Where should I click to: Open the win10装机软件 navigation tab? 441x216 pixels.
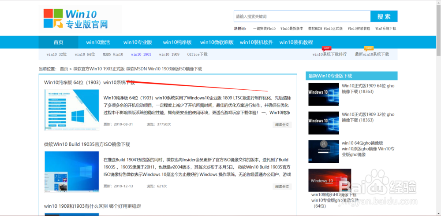click(257, 42)
